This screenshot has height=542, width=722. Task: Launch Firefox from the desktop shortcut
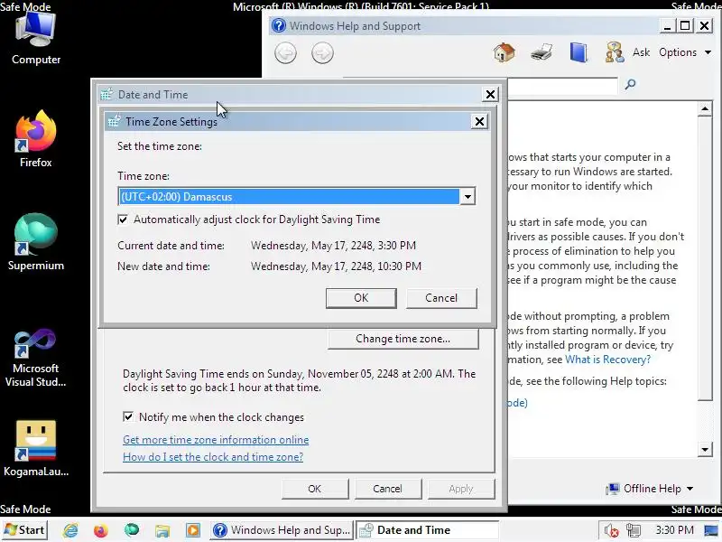pyautogui.click(x=35, y=139)
